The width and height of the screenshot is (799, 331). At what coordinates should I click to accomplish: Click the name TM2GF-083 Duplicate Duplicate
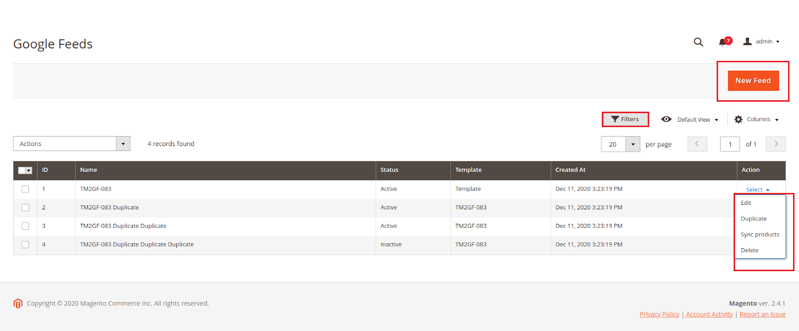(123, 226)
